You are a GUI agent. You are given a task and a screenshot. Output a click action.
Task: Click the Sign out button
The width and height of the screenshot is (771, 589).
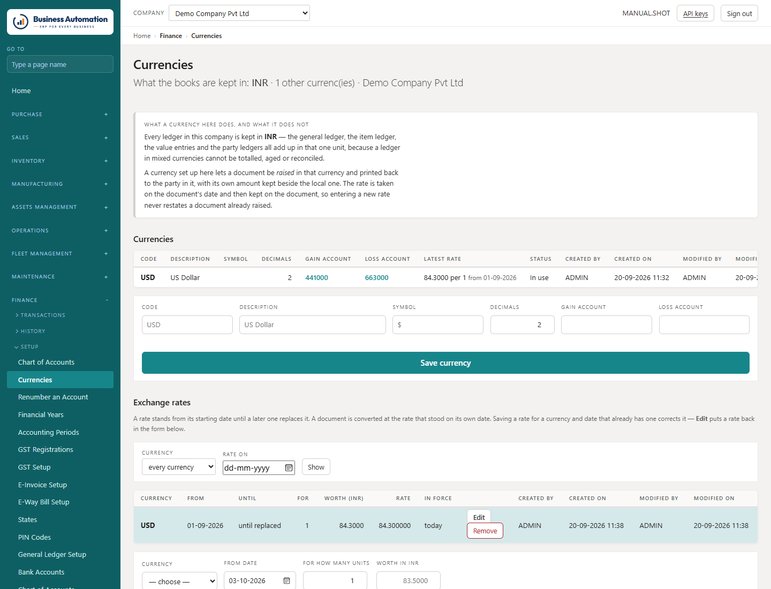point(739,13)
